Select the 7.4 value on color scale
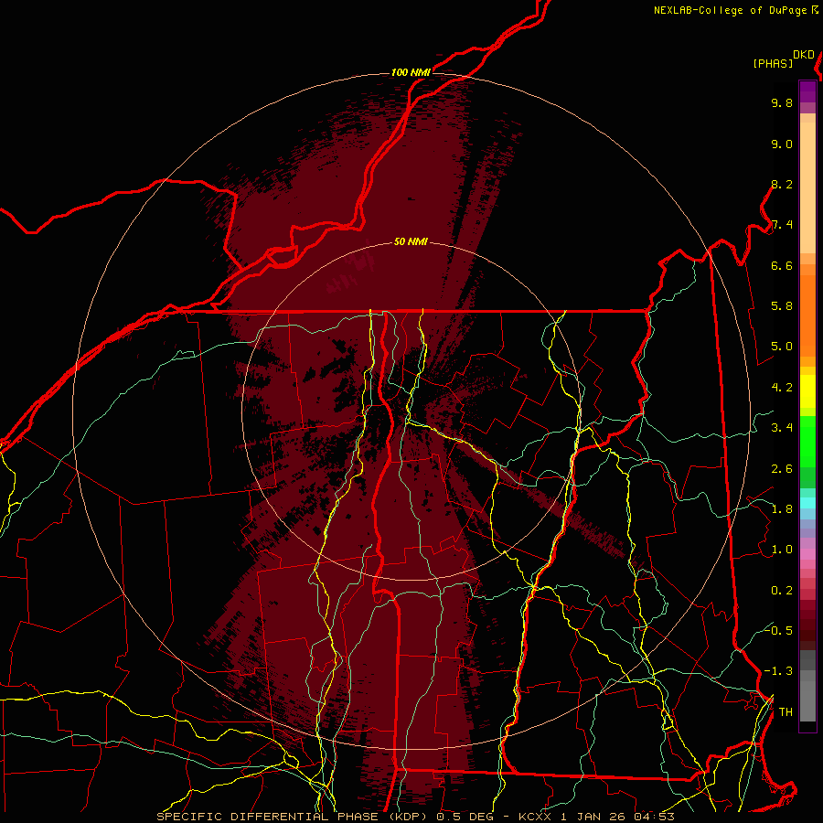Screen dimensions: 823x823 [782, 225]
